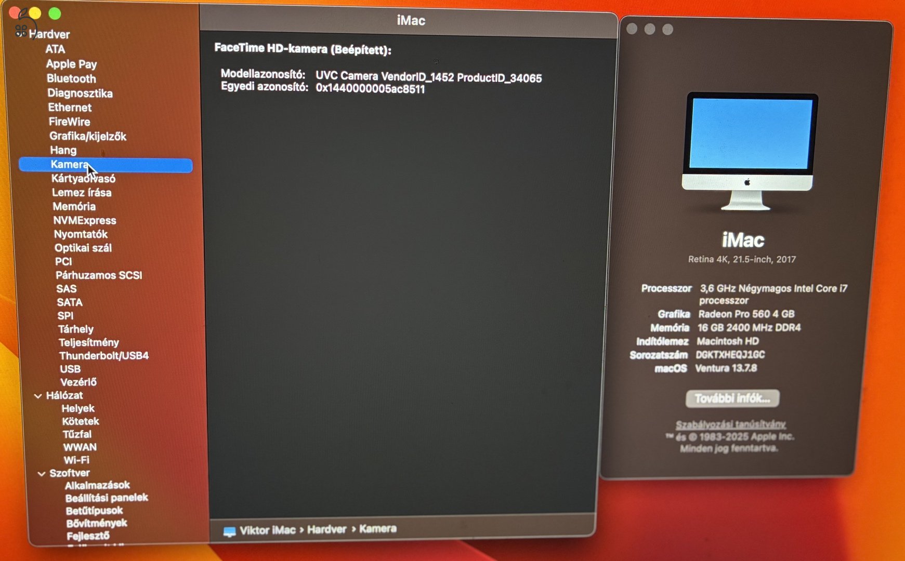Select SATA in the sidebar
This screenshot has width=905, height=561.
[x=69, y=302]
